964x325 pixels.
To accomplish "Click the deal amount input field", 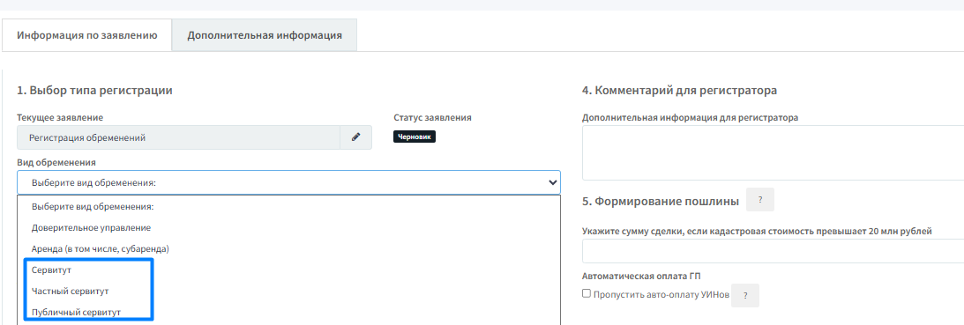I will click(x=773, y=251).
